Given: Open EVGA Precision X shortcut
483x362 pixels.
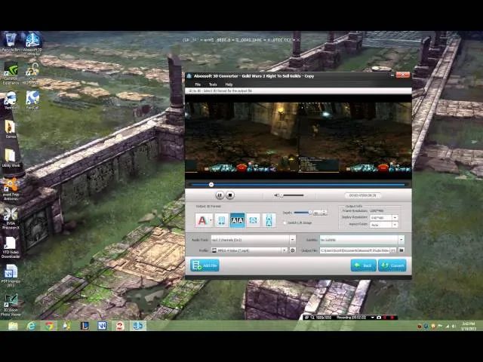Looking at the screenshot, I should point(11,219).
